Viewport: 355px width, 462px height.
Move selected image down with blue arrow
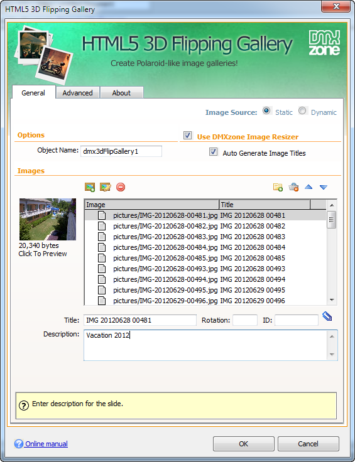click(x=324, y=187)
